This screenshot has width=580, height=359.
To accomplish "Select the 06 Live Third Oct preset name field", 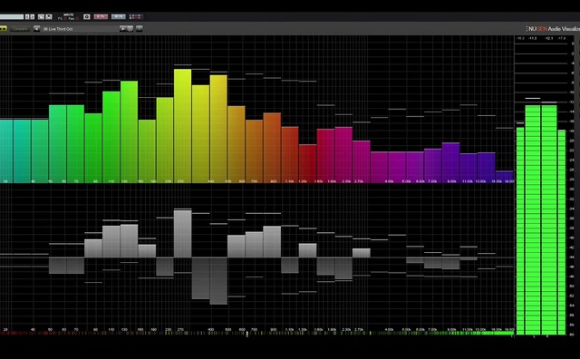I will click(x=80, y=28).
